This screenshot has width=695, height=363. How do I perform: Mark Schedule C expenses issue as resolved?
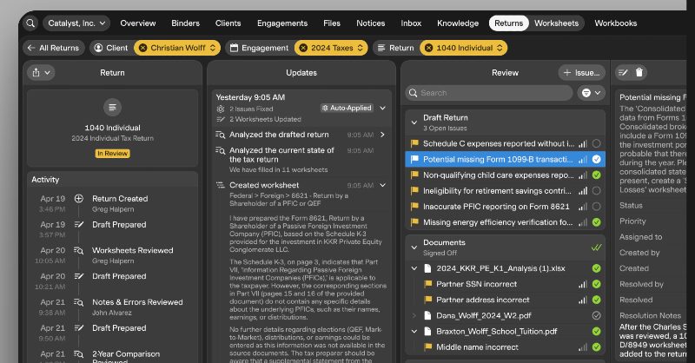(x=596, y=144)
